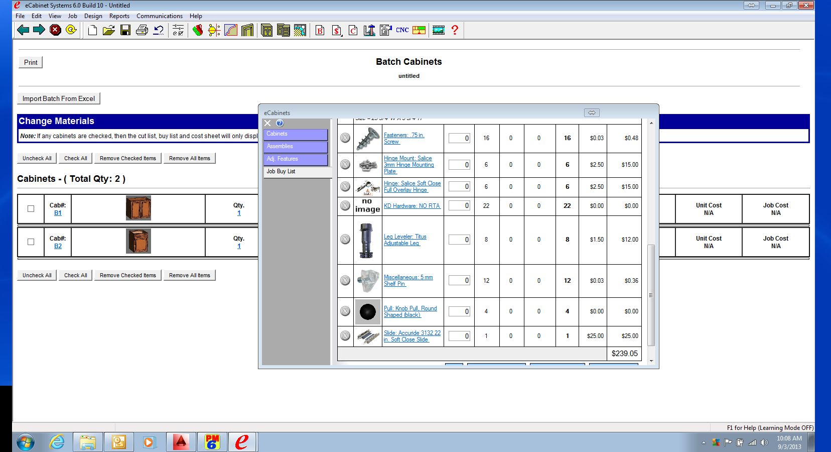
Task: Click the red stop icon in toolbar
Action: pos(55,30)
